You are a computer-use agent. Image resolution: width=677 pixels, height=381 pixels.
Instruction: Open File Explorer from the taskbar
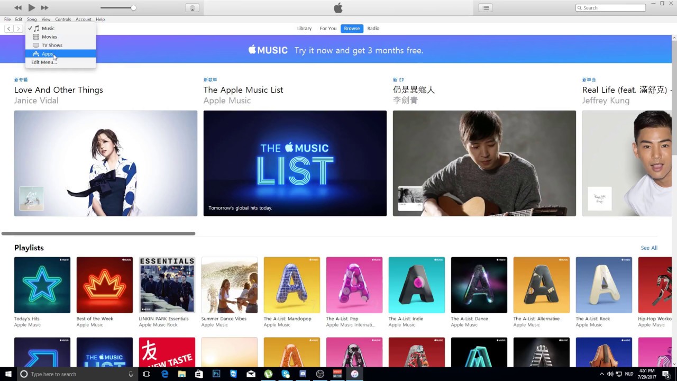click(x=182, y=374)
